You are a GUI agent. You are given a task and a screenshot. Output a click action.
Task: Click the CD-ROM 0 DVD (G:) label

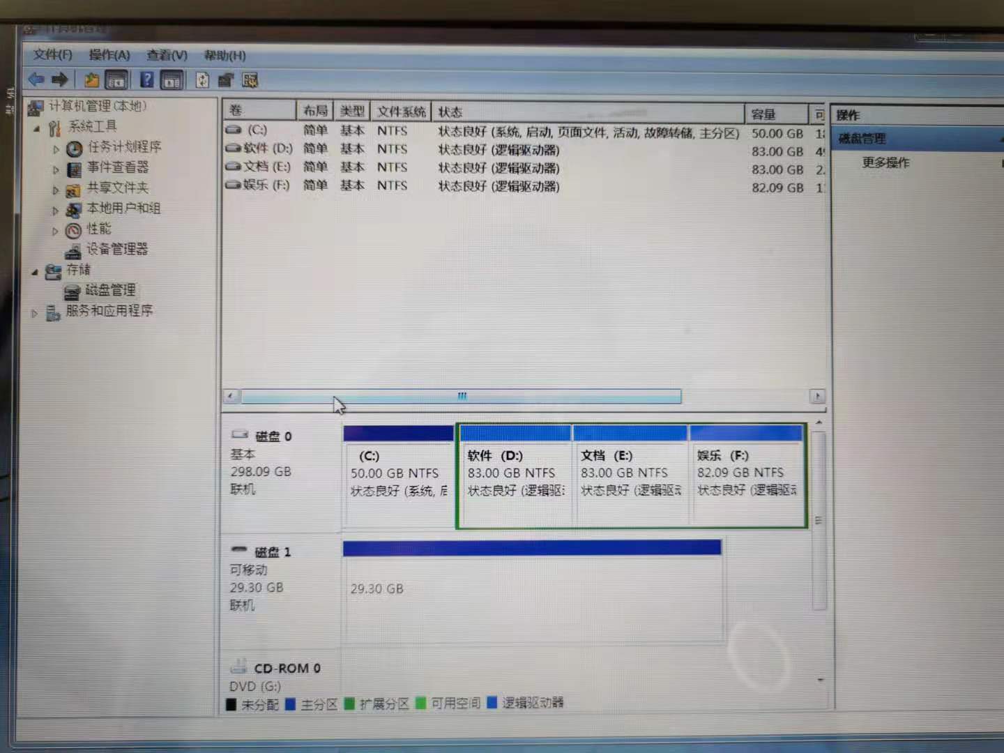coord(275,677)
